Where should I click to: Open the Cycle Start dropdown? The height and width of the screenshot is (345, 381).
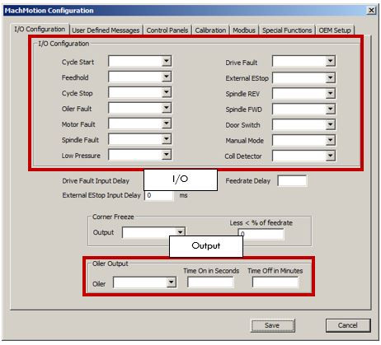pos(139,61)
